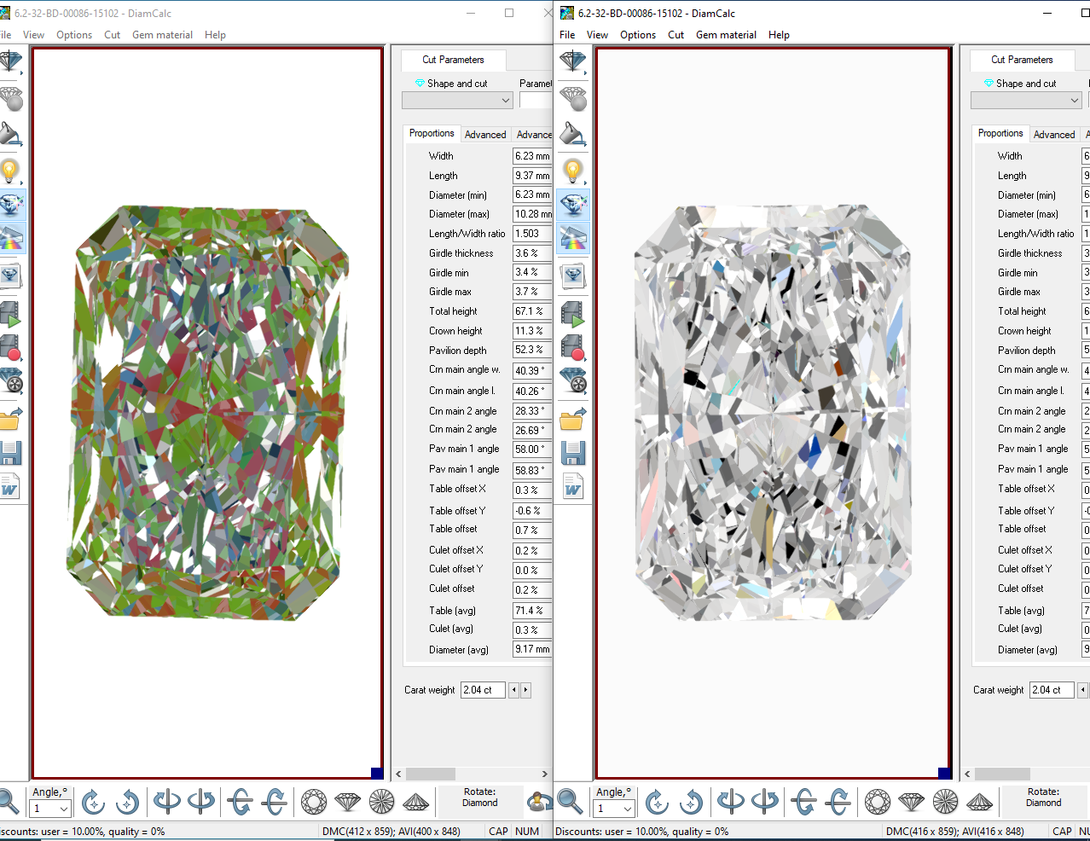Rotate counterclockwise in-plane in right window
The height and width of the screenshot is (841, 1090).
tap(691, 802)
